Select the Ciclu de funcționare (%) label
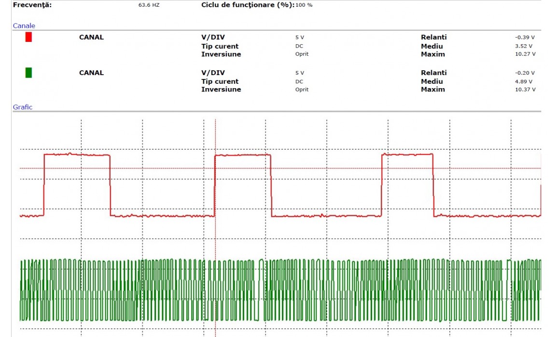The image size is (558, 337). [247, 5]
